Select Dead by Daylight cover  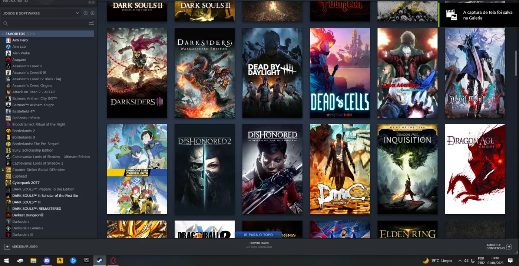tap(272, 73)
